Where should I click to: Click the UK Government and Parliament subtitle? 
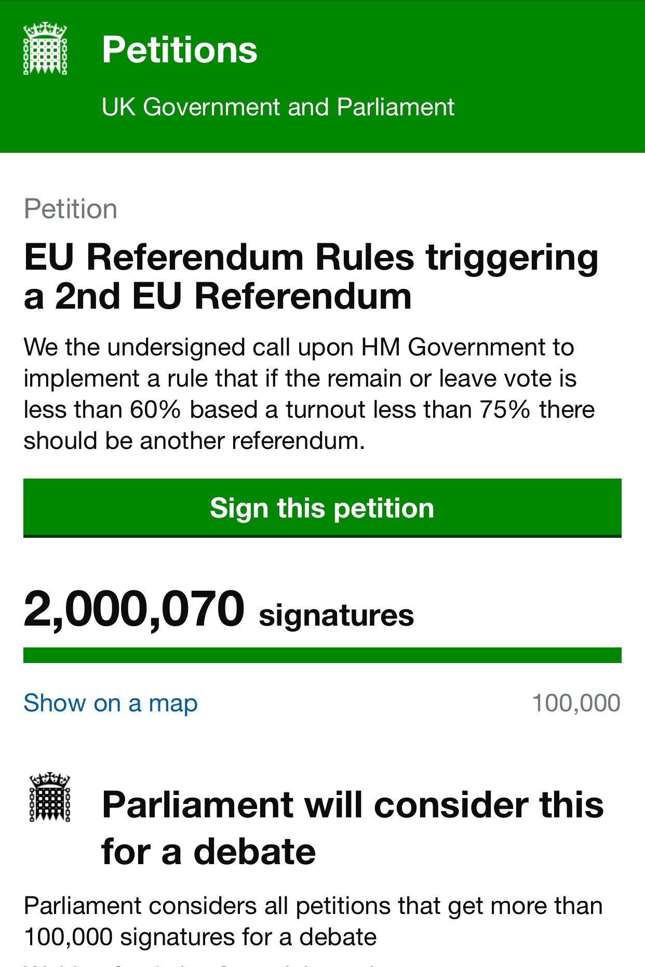coord(278,107)
